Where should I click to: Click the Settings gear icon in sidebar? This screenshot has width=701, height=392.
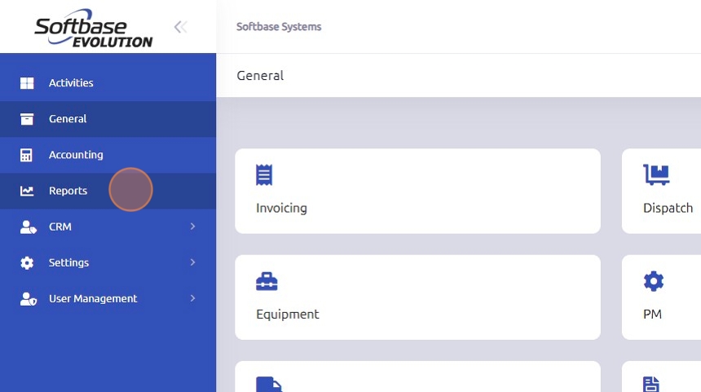coord(27,262)
